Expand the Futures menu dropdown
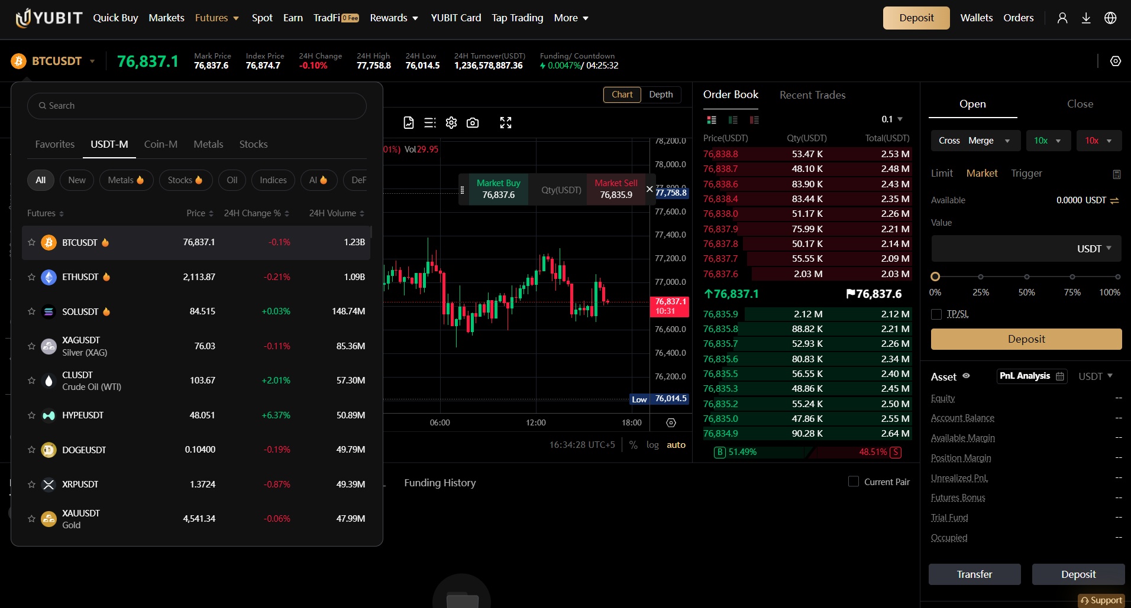Viewport: 1131px width, 608px height. [x=235, y=18]
